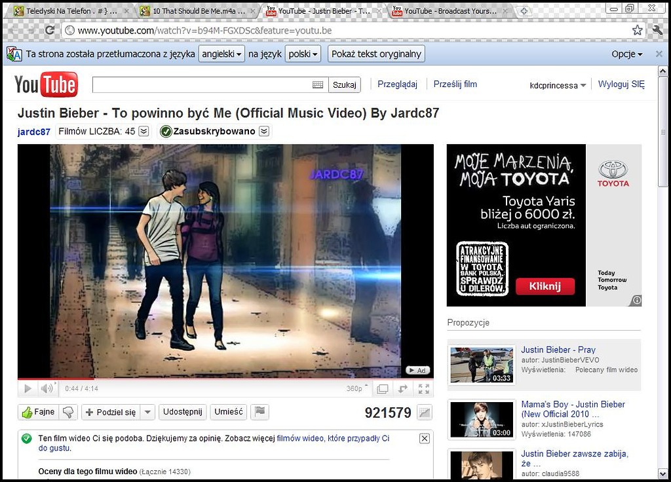Go to the YouTube home logo
The image size is (671, 482).
pos(47,84)
